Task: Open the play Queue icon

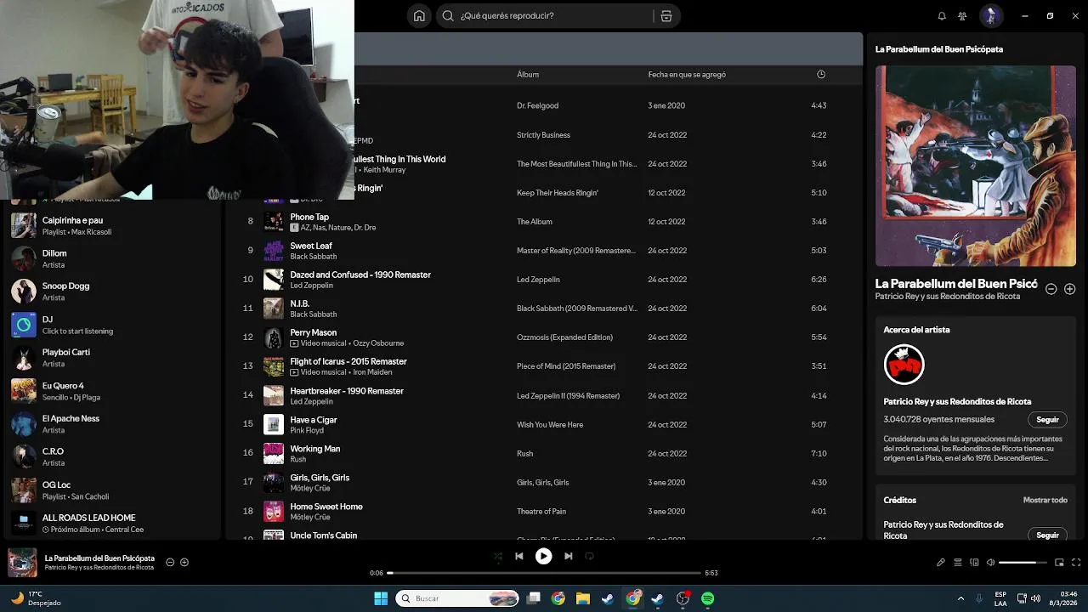Action: (958, 562)
